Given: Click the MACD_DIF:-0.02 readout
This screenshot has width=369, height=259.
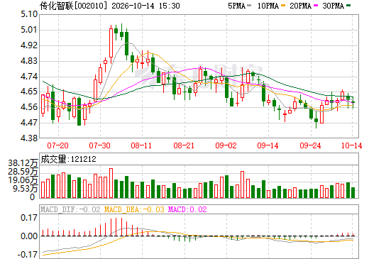Looking at the screenshot, I should (70, 209).
